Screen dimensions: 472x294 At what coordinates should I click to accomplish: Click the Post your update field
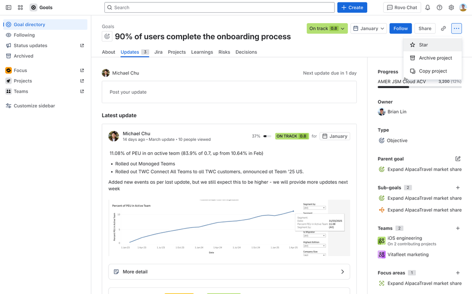pyautogui.click(x=229, y=92)
